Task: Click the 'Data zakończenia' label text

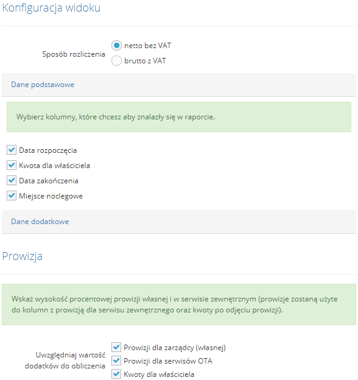Action: point(49,181)
